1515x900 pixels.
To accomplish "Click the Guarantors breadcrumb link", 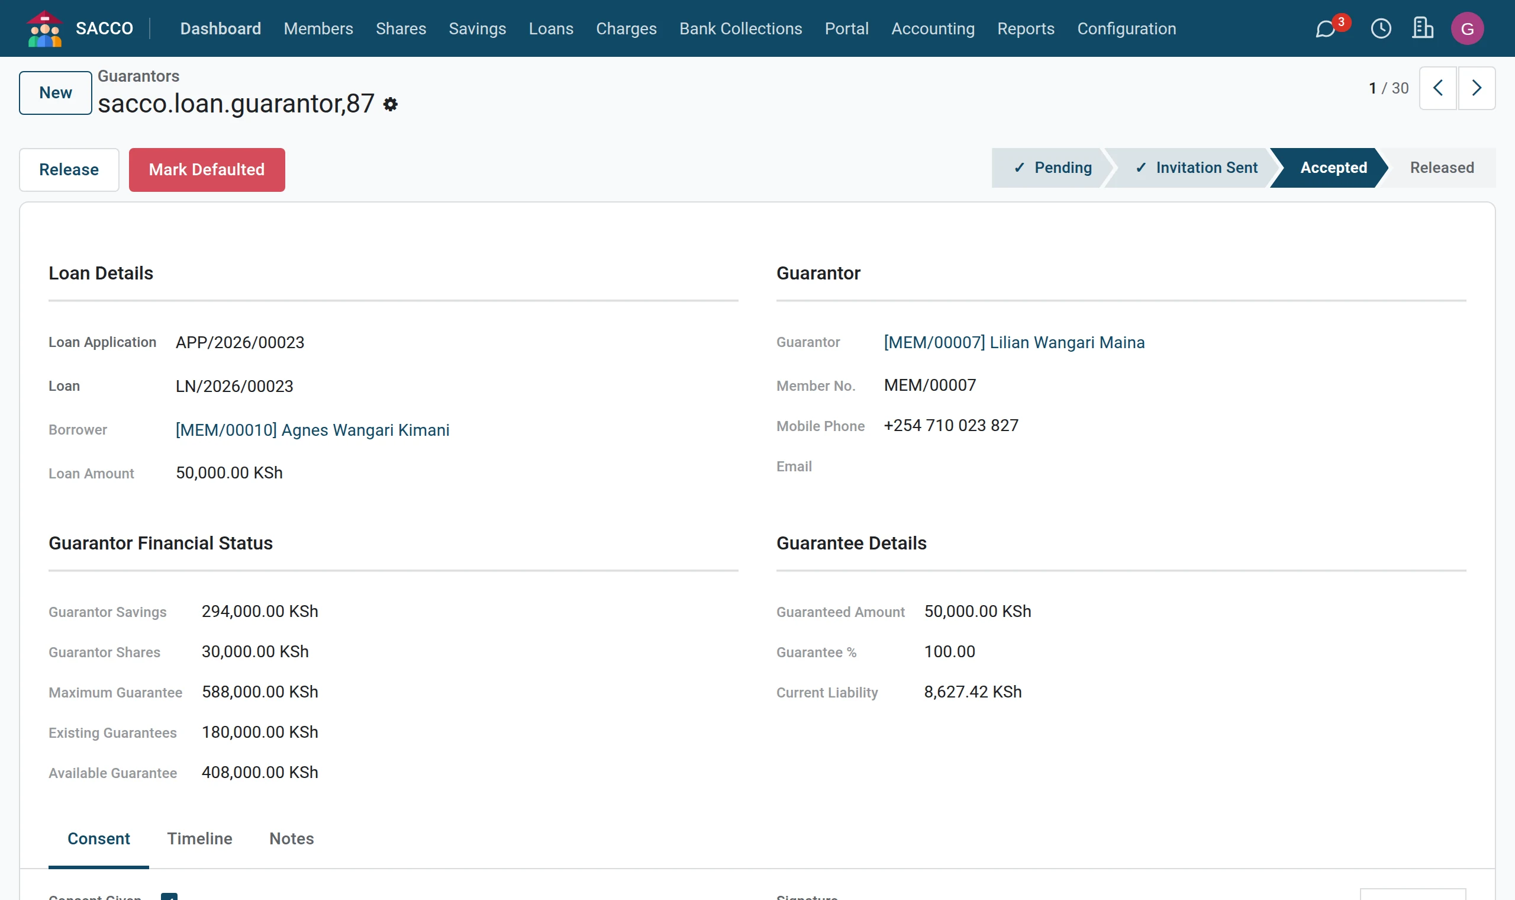I will (138, 76).
